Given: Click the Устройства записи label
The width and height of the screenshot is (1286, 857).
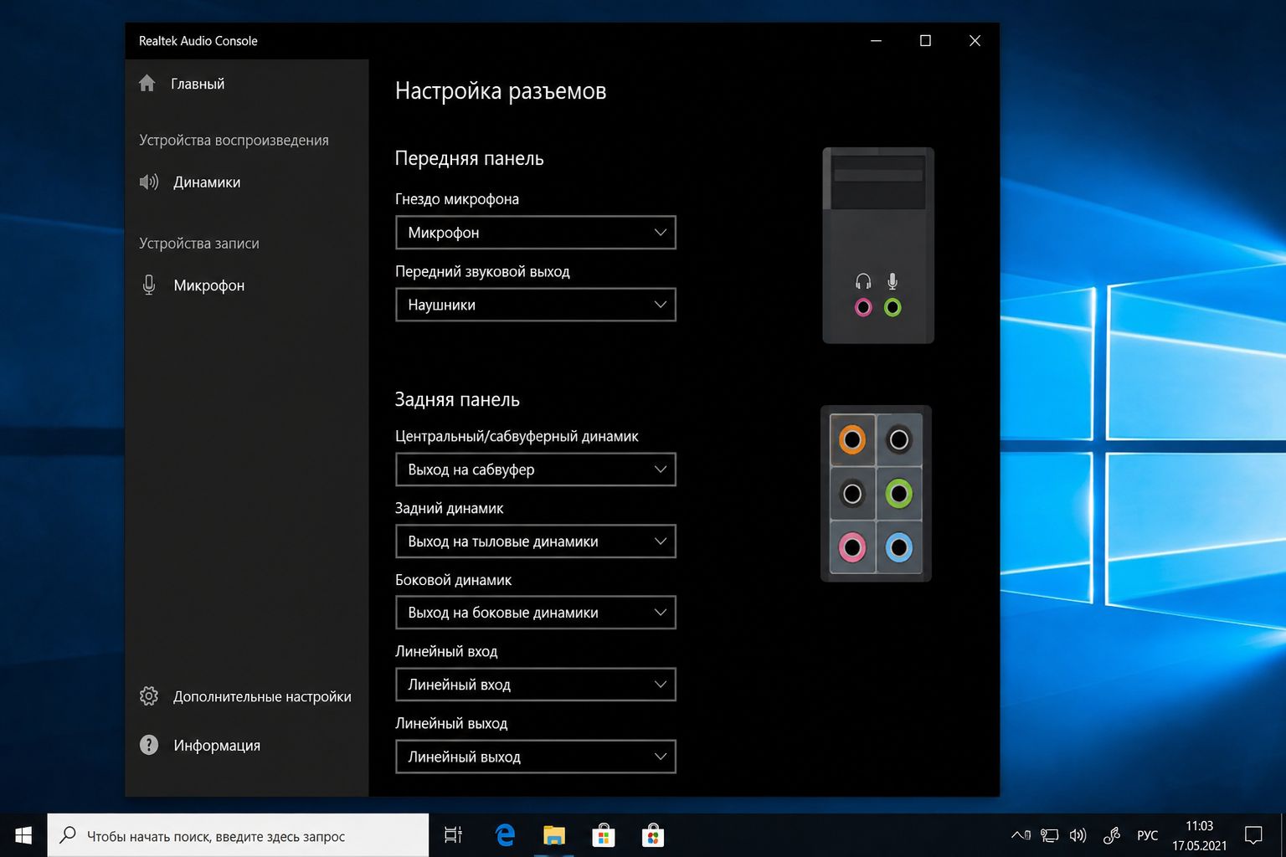Looking at the screenshot, I should (x=199, y=243).
